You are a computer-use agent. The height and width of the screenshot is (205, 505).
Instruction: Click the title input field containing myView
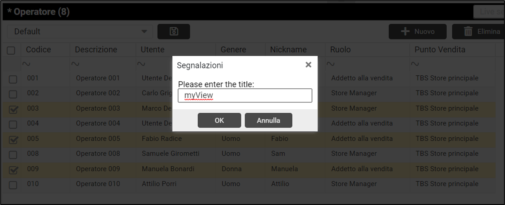pos(245,96)
